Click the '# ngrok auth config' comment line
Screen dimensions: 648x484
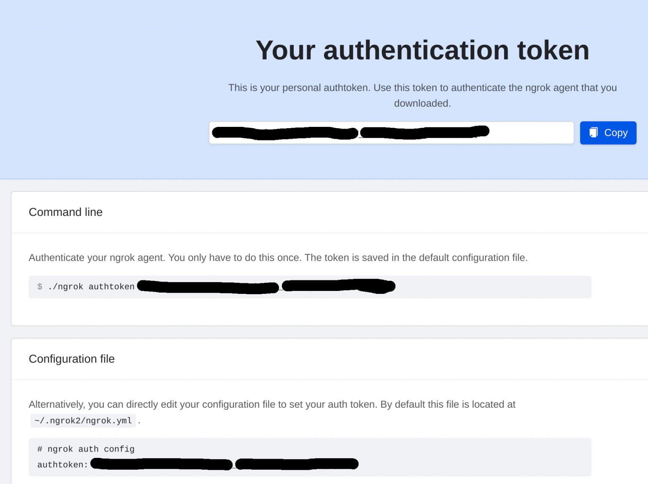click(x=86, y=449)
